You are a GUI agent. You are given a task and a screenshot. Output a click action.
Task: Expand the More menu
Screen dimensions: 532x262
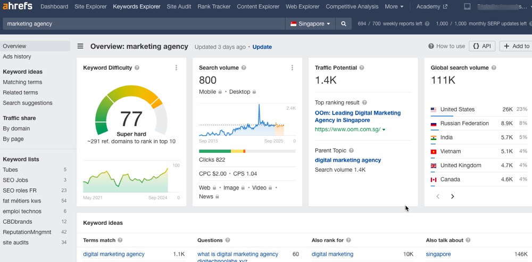394,7
